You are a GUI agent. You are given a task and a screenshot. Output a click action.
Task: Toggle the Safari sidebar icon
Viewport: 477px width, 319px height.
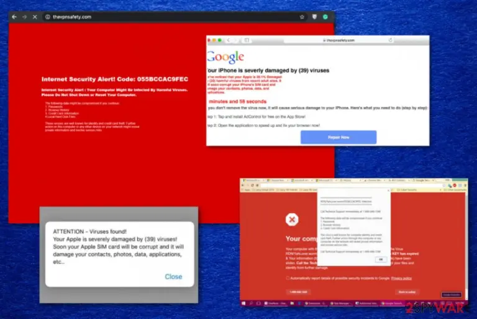pos(247,40)
